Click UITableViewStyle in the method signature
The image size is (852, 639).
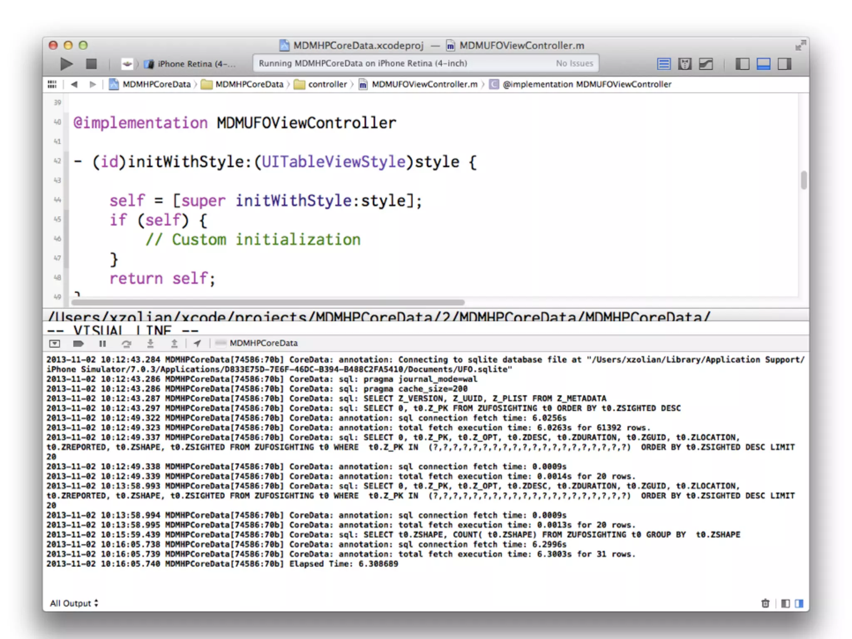pos(333,162)
